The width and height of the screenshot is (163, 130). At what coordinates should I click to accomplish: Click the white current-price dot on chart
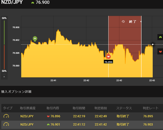(x=153, y=44)
